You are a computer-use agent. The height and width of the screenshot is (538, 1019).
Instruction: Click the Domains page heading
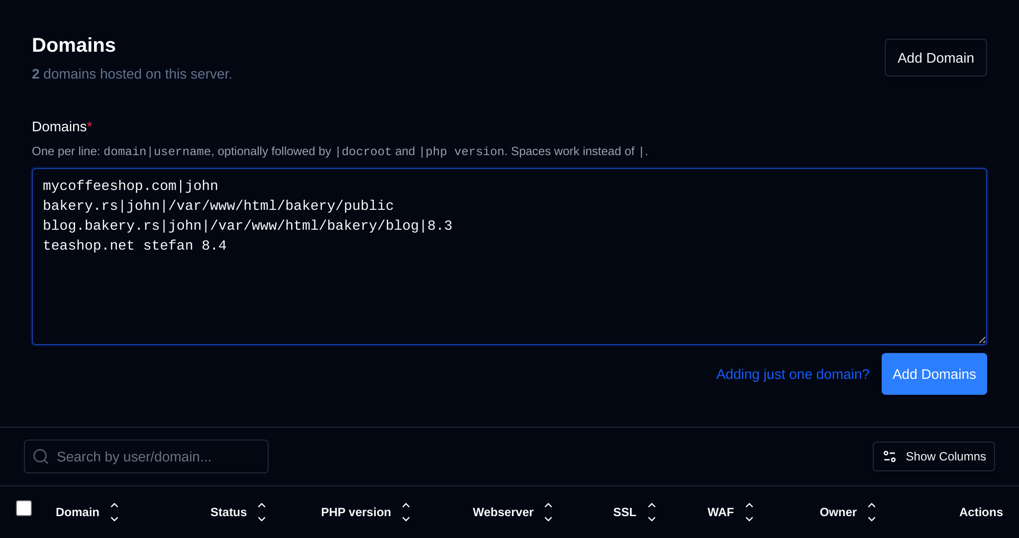pos(74,45)
